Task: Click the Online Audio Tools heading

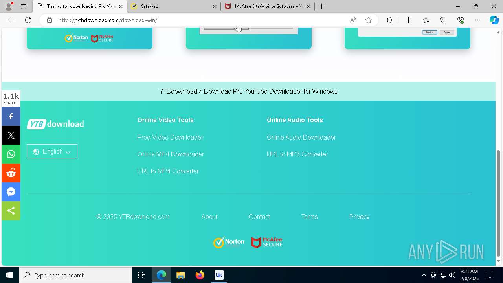Action: pos(295,120)
